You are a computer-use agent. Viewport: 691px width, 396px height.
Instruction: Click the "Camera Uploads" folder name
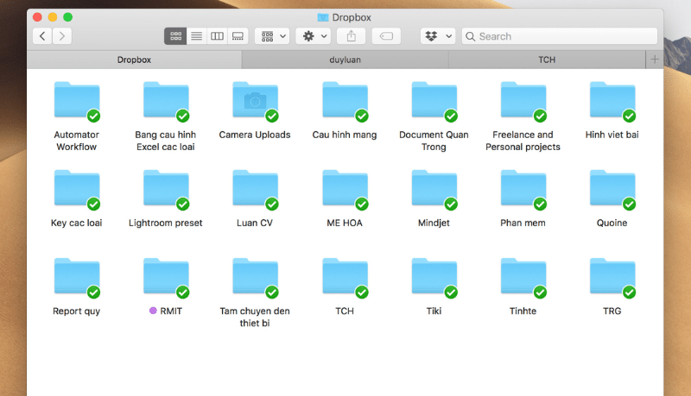(x=255, y=135)
